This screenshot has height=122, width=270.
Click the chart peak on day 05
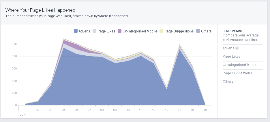63,39
